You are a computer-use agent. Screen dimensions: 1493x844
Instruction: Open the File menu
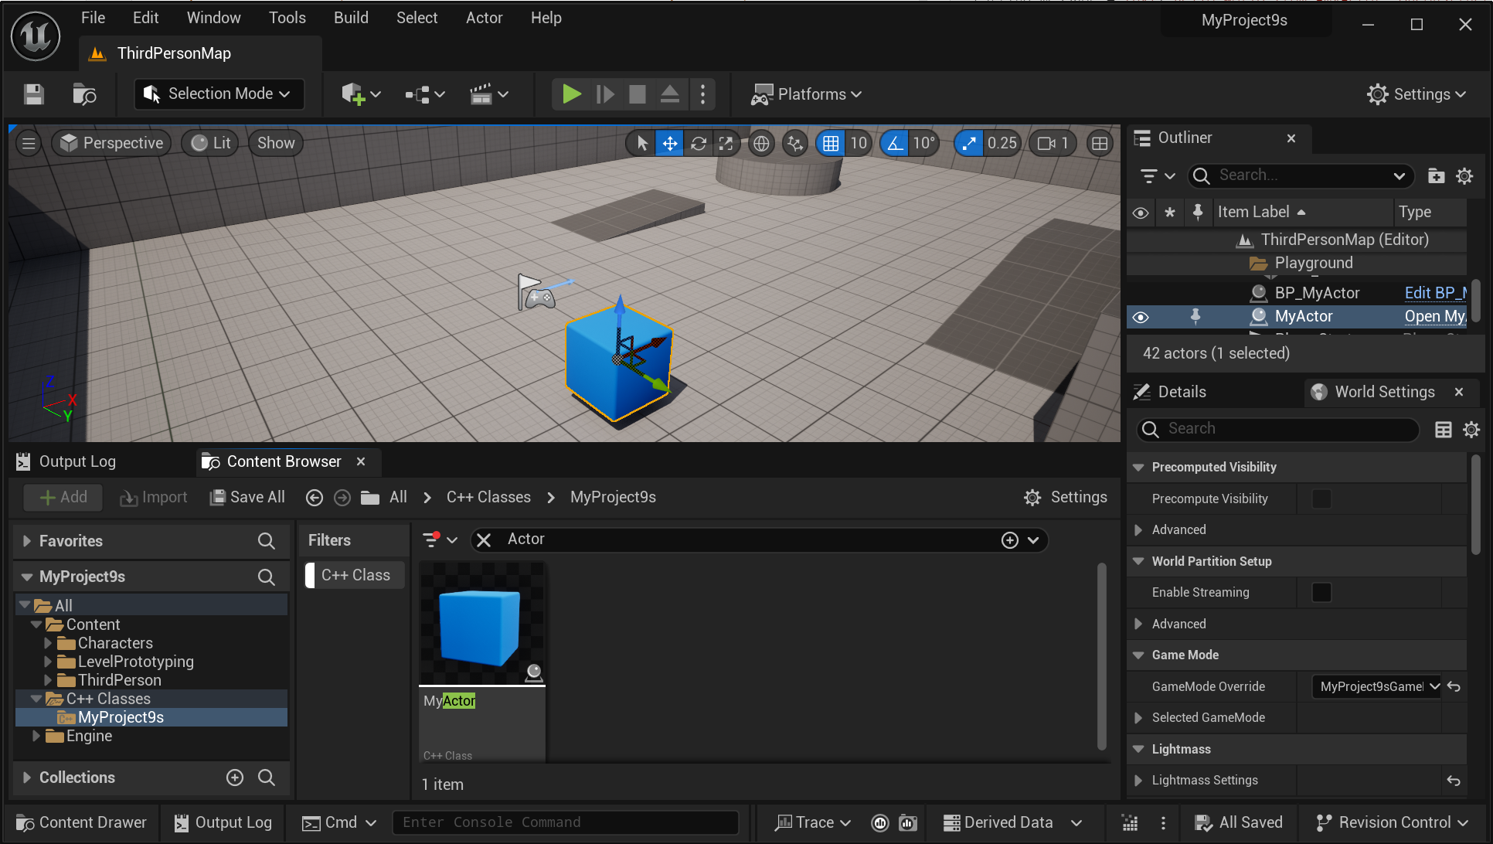click(93, 18)
